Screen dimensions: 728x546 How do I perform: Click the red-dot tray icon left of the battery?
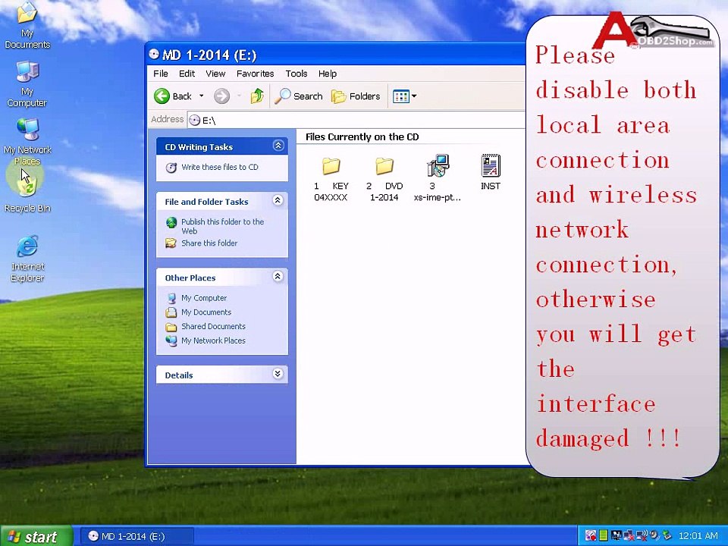coord(591,535)
